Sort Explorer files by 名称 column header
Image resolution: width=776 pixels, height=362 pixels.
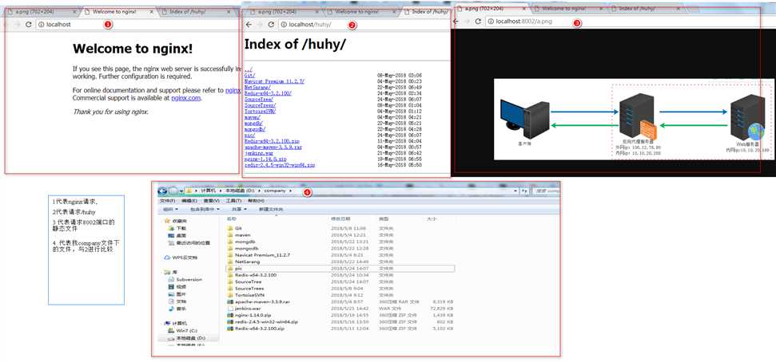tap(231, 218)
